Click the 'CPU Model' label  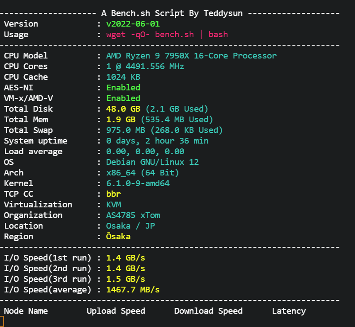[26, 56]
